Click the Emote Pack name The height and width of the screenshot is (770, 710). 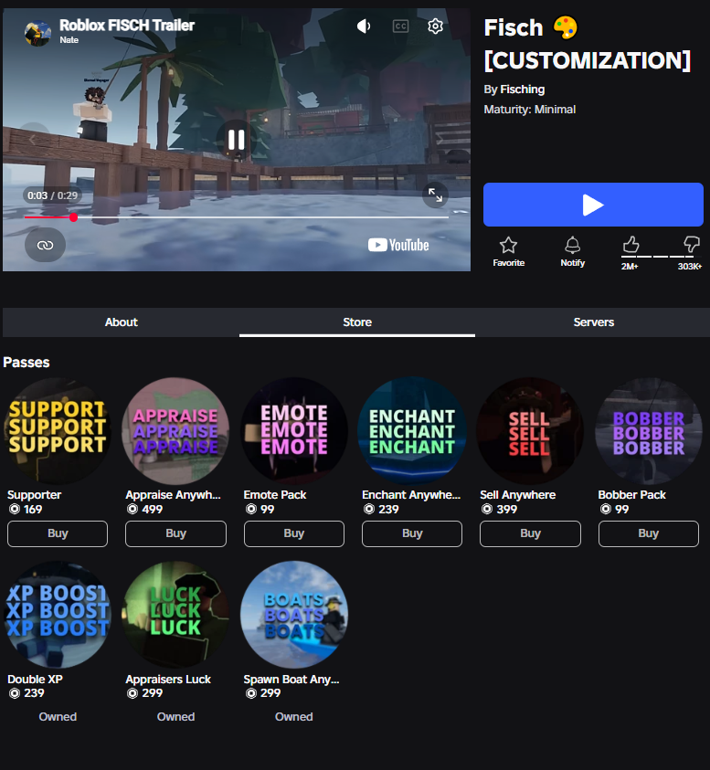275,494
